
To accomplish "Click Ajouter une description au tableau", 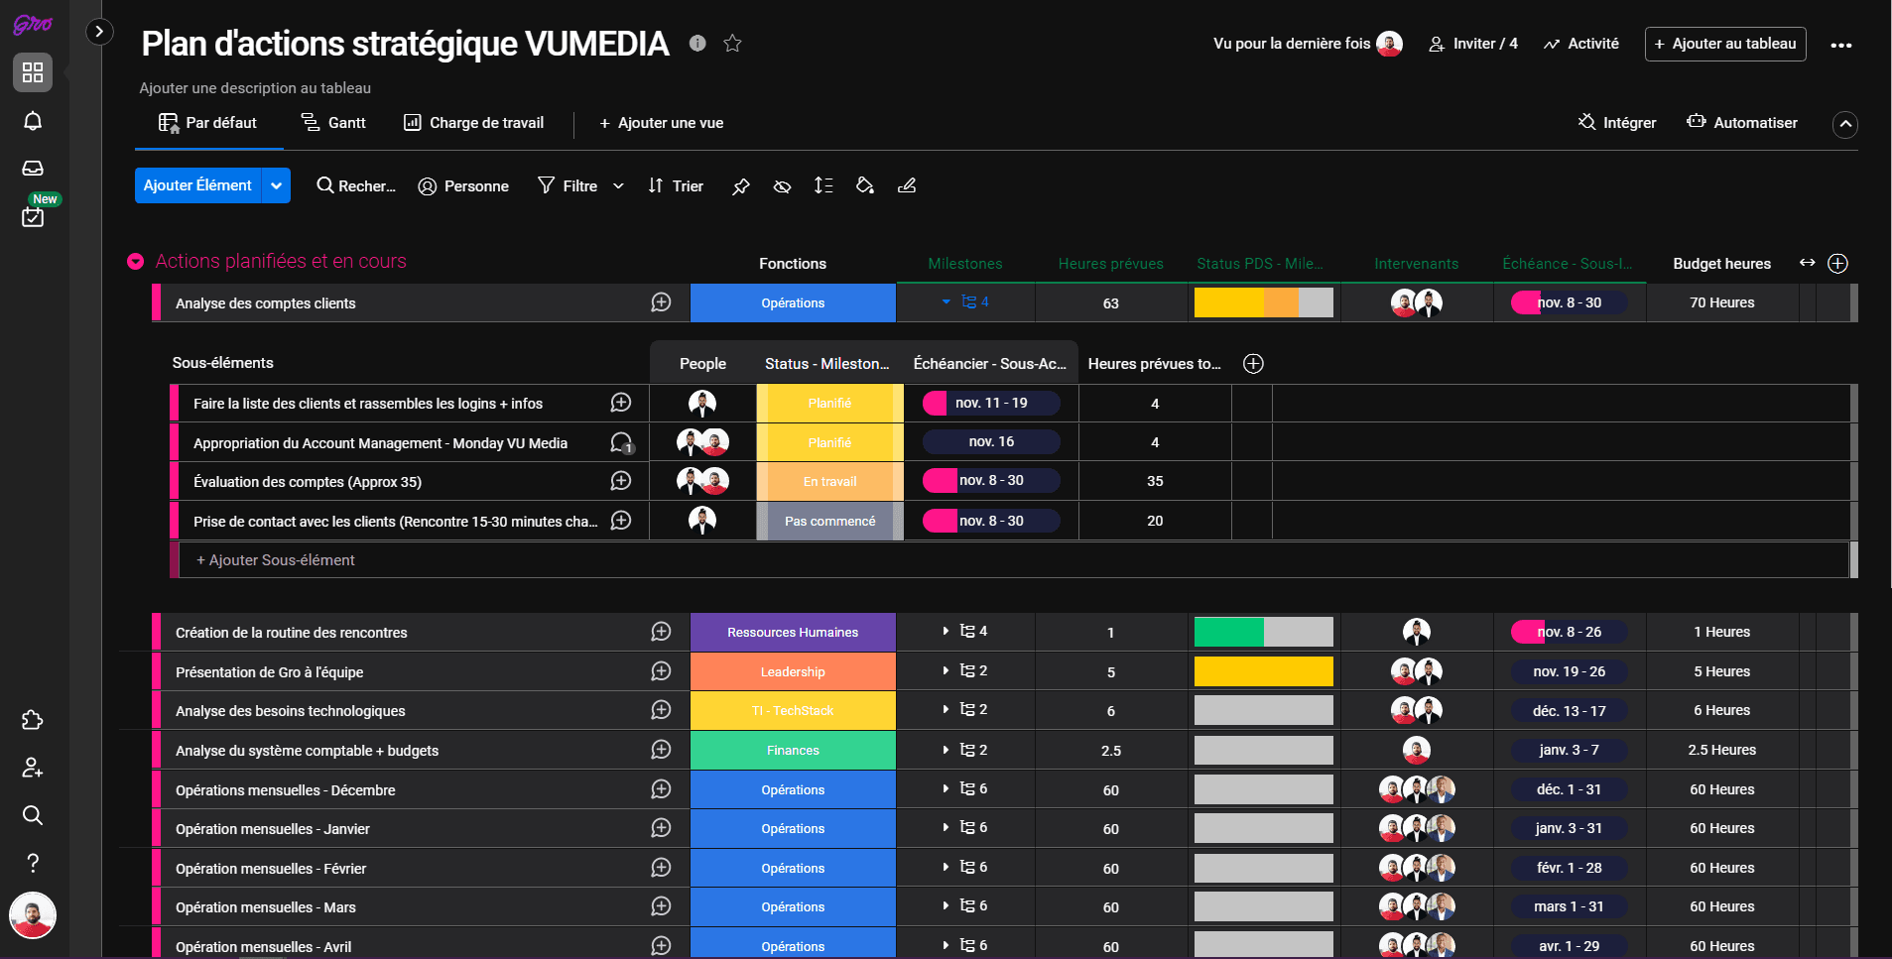I will click(x=255, y=88).
